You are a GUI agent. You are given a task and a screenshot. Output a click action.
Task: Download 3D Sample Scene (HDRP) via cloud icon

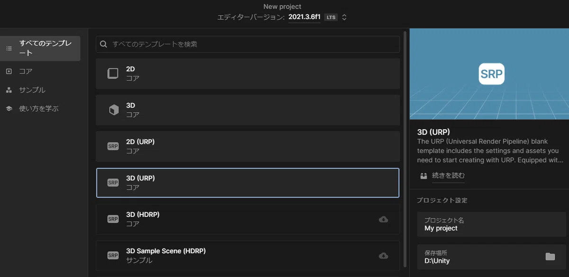click(x=384, y=256)
